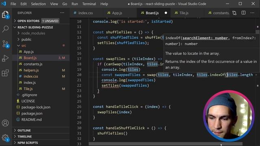Split the editor to the right
The width and height of the screenshot is (260, 146).
point(243,13)
